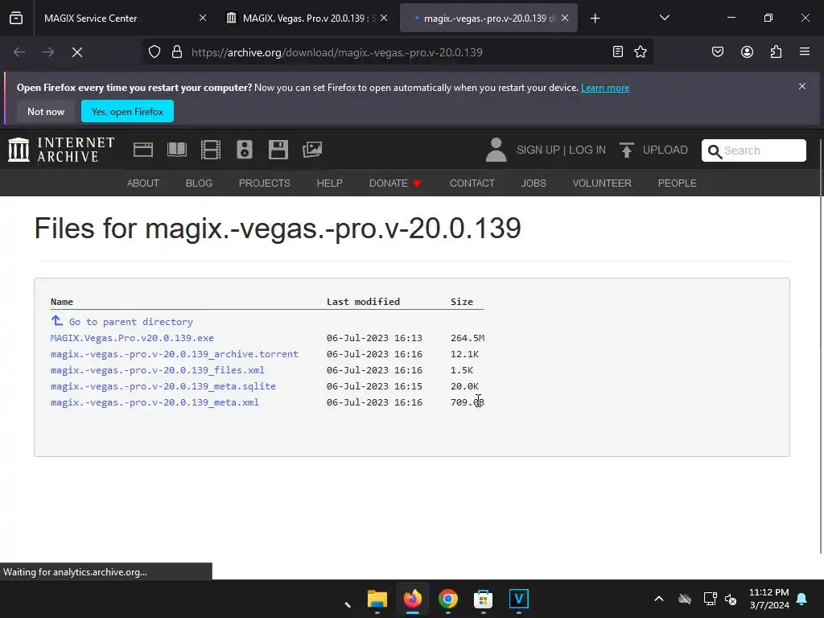Close the active magix.-vegas.-pro tab
824x618 pixels.
pos(565,18)
